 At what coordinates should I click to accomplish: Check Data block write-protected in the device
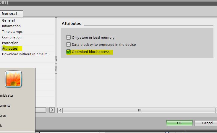[x=69, y=45]
